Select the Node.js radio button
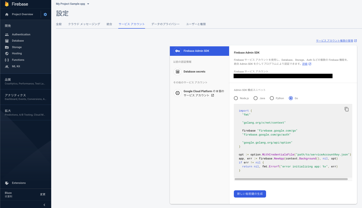The width and height of the screenshot is (362, 208). (236, 98)
